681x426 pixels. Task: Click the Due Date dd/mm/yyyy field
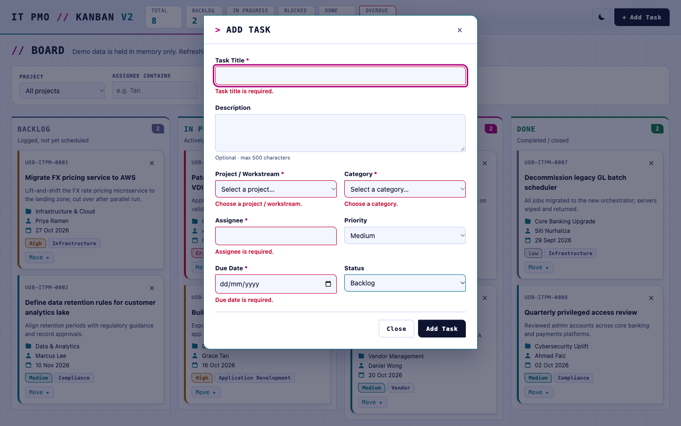[276, 284]
